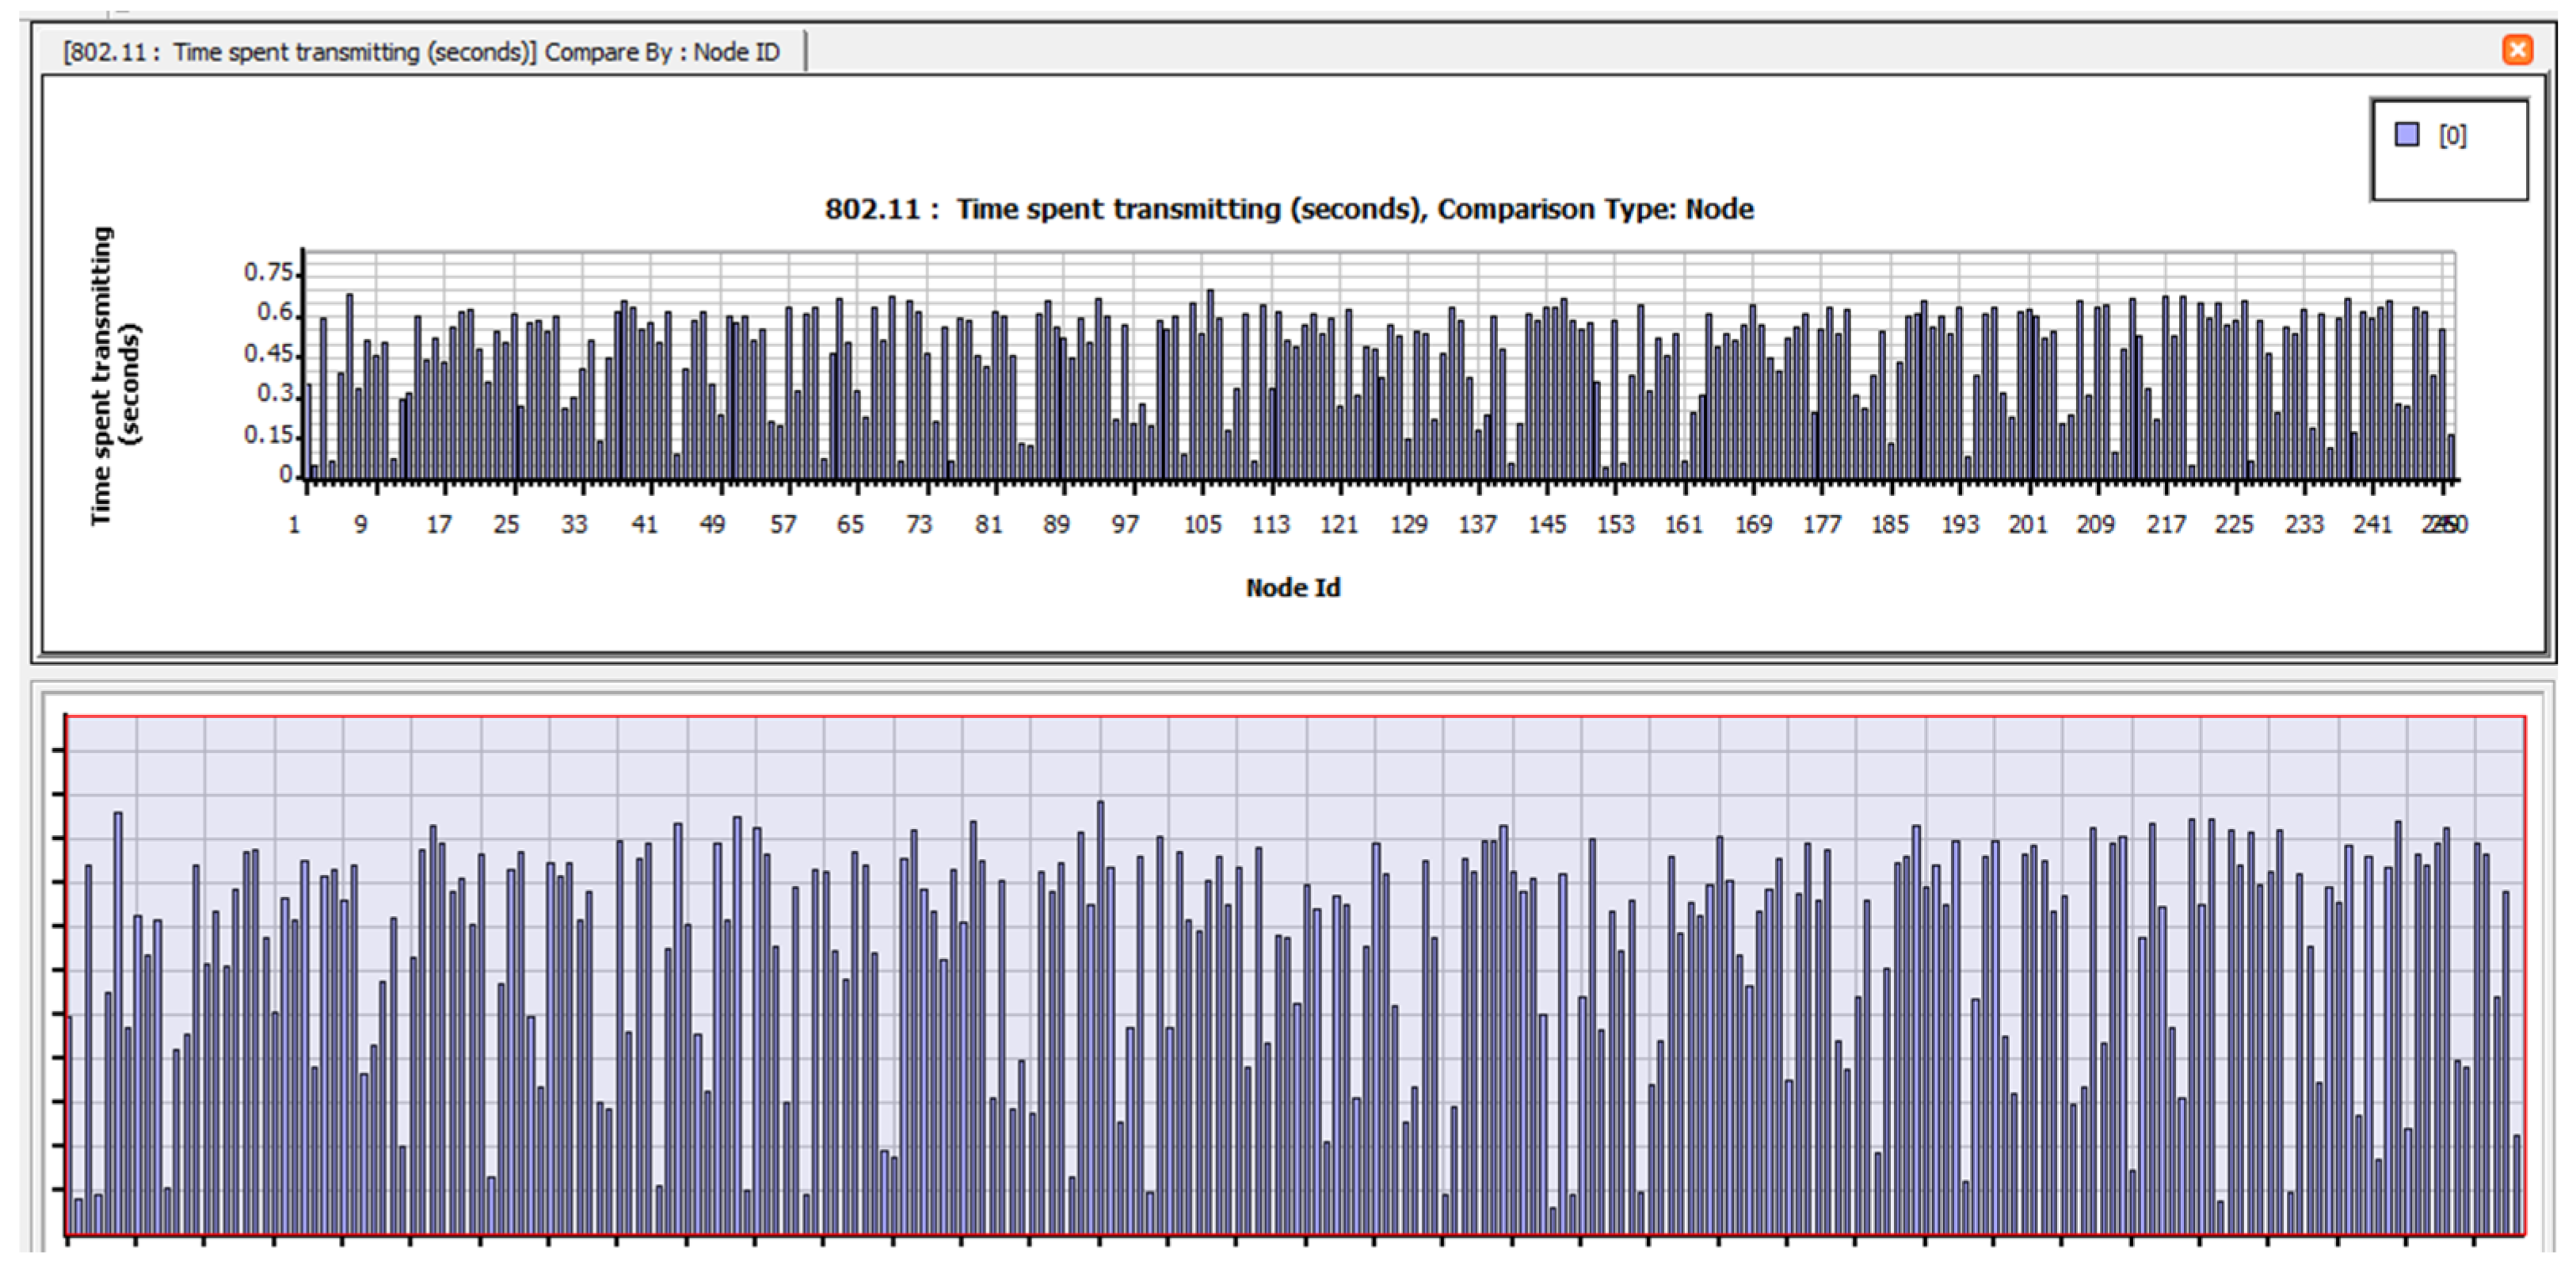Click y-axis value 0.75
The width and height of the screenshot is (2576, 1283).
coord(268,273)
